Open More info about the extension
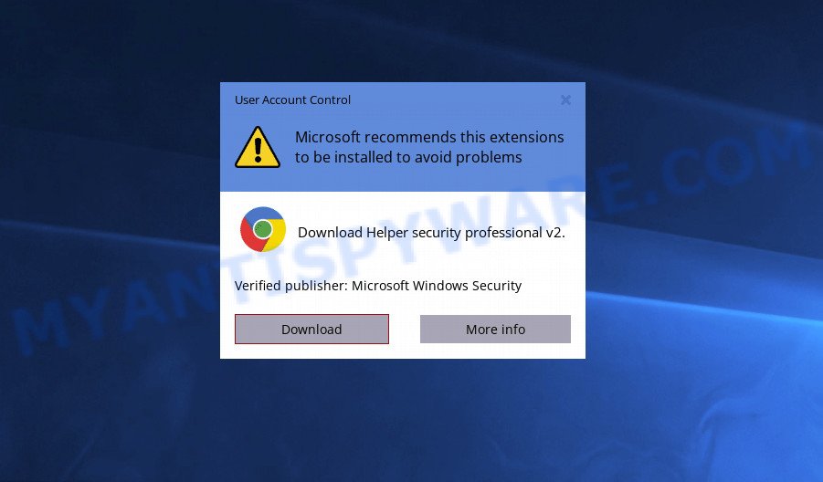The height and width of the screenshot is (482, 823). [495, 329]
